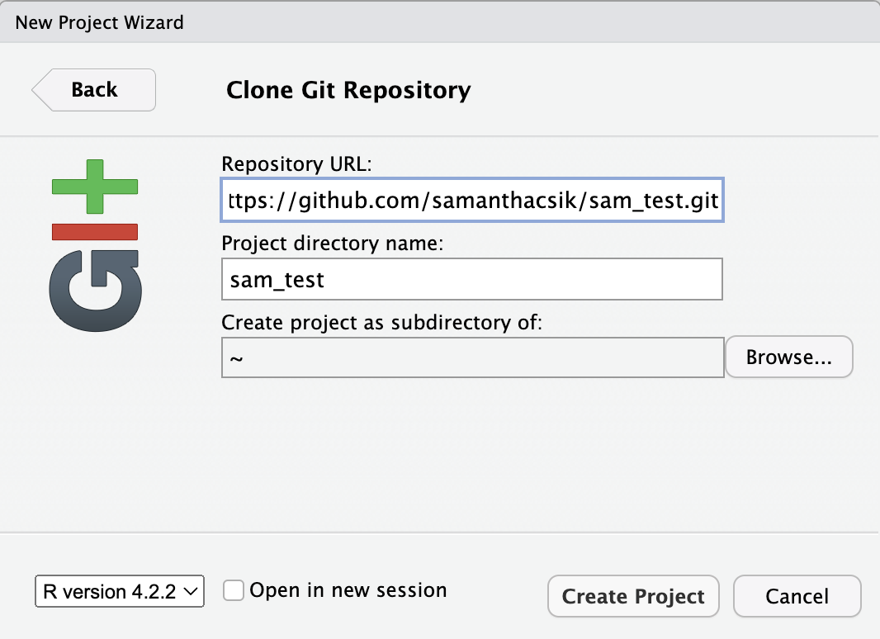Viewport: 880px width, 639px height.
Task: Cancel the New Project Wizard
Action: [x=797, y=596]
